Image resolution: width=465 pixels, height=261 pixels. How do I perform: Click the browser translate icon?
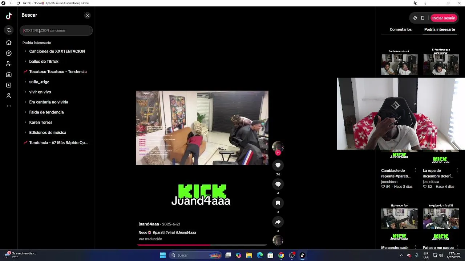click(415, 3)
